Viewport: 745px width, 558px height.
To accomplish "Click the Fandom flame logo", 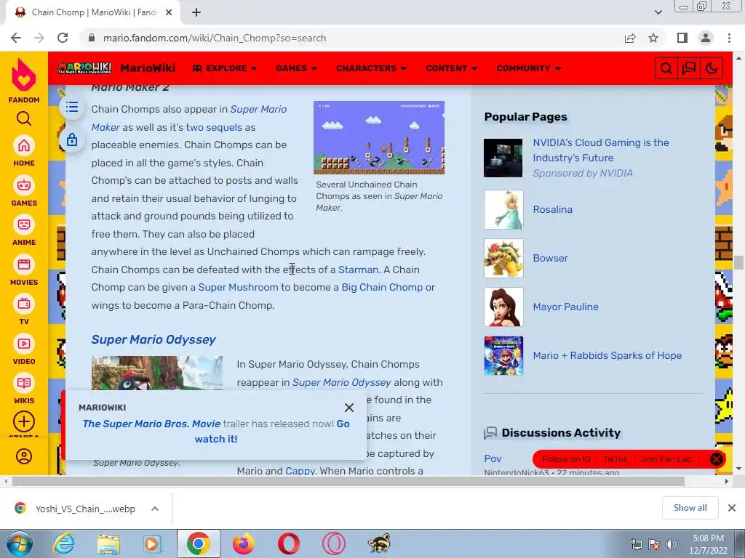I will (24, 75).
